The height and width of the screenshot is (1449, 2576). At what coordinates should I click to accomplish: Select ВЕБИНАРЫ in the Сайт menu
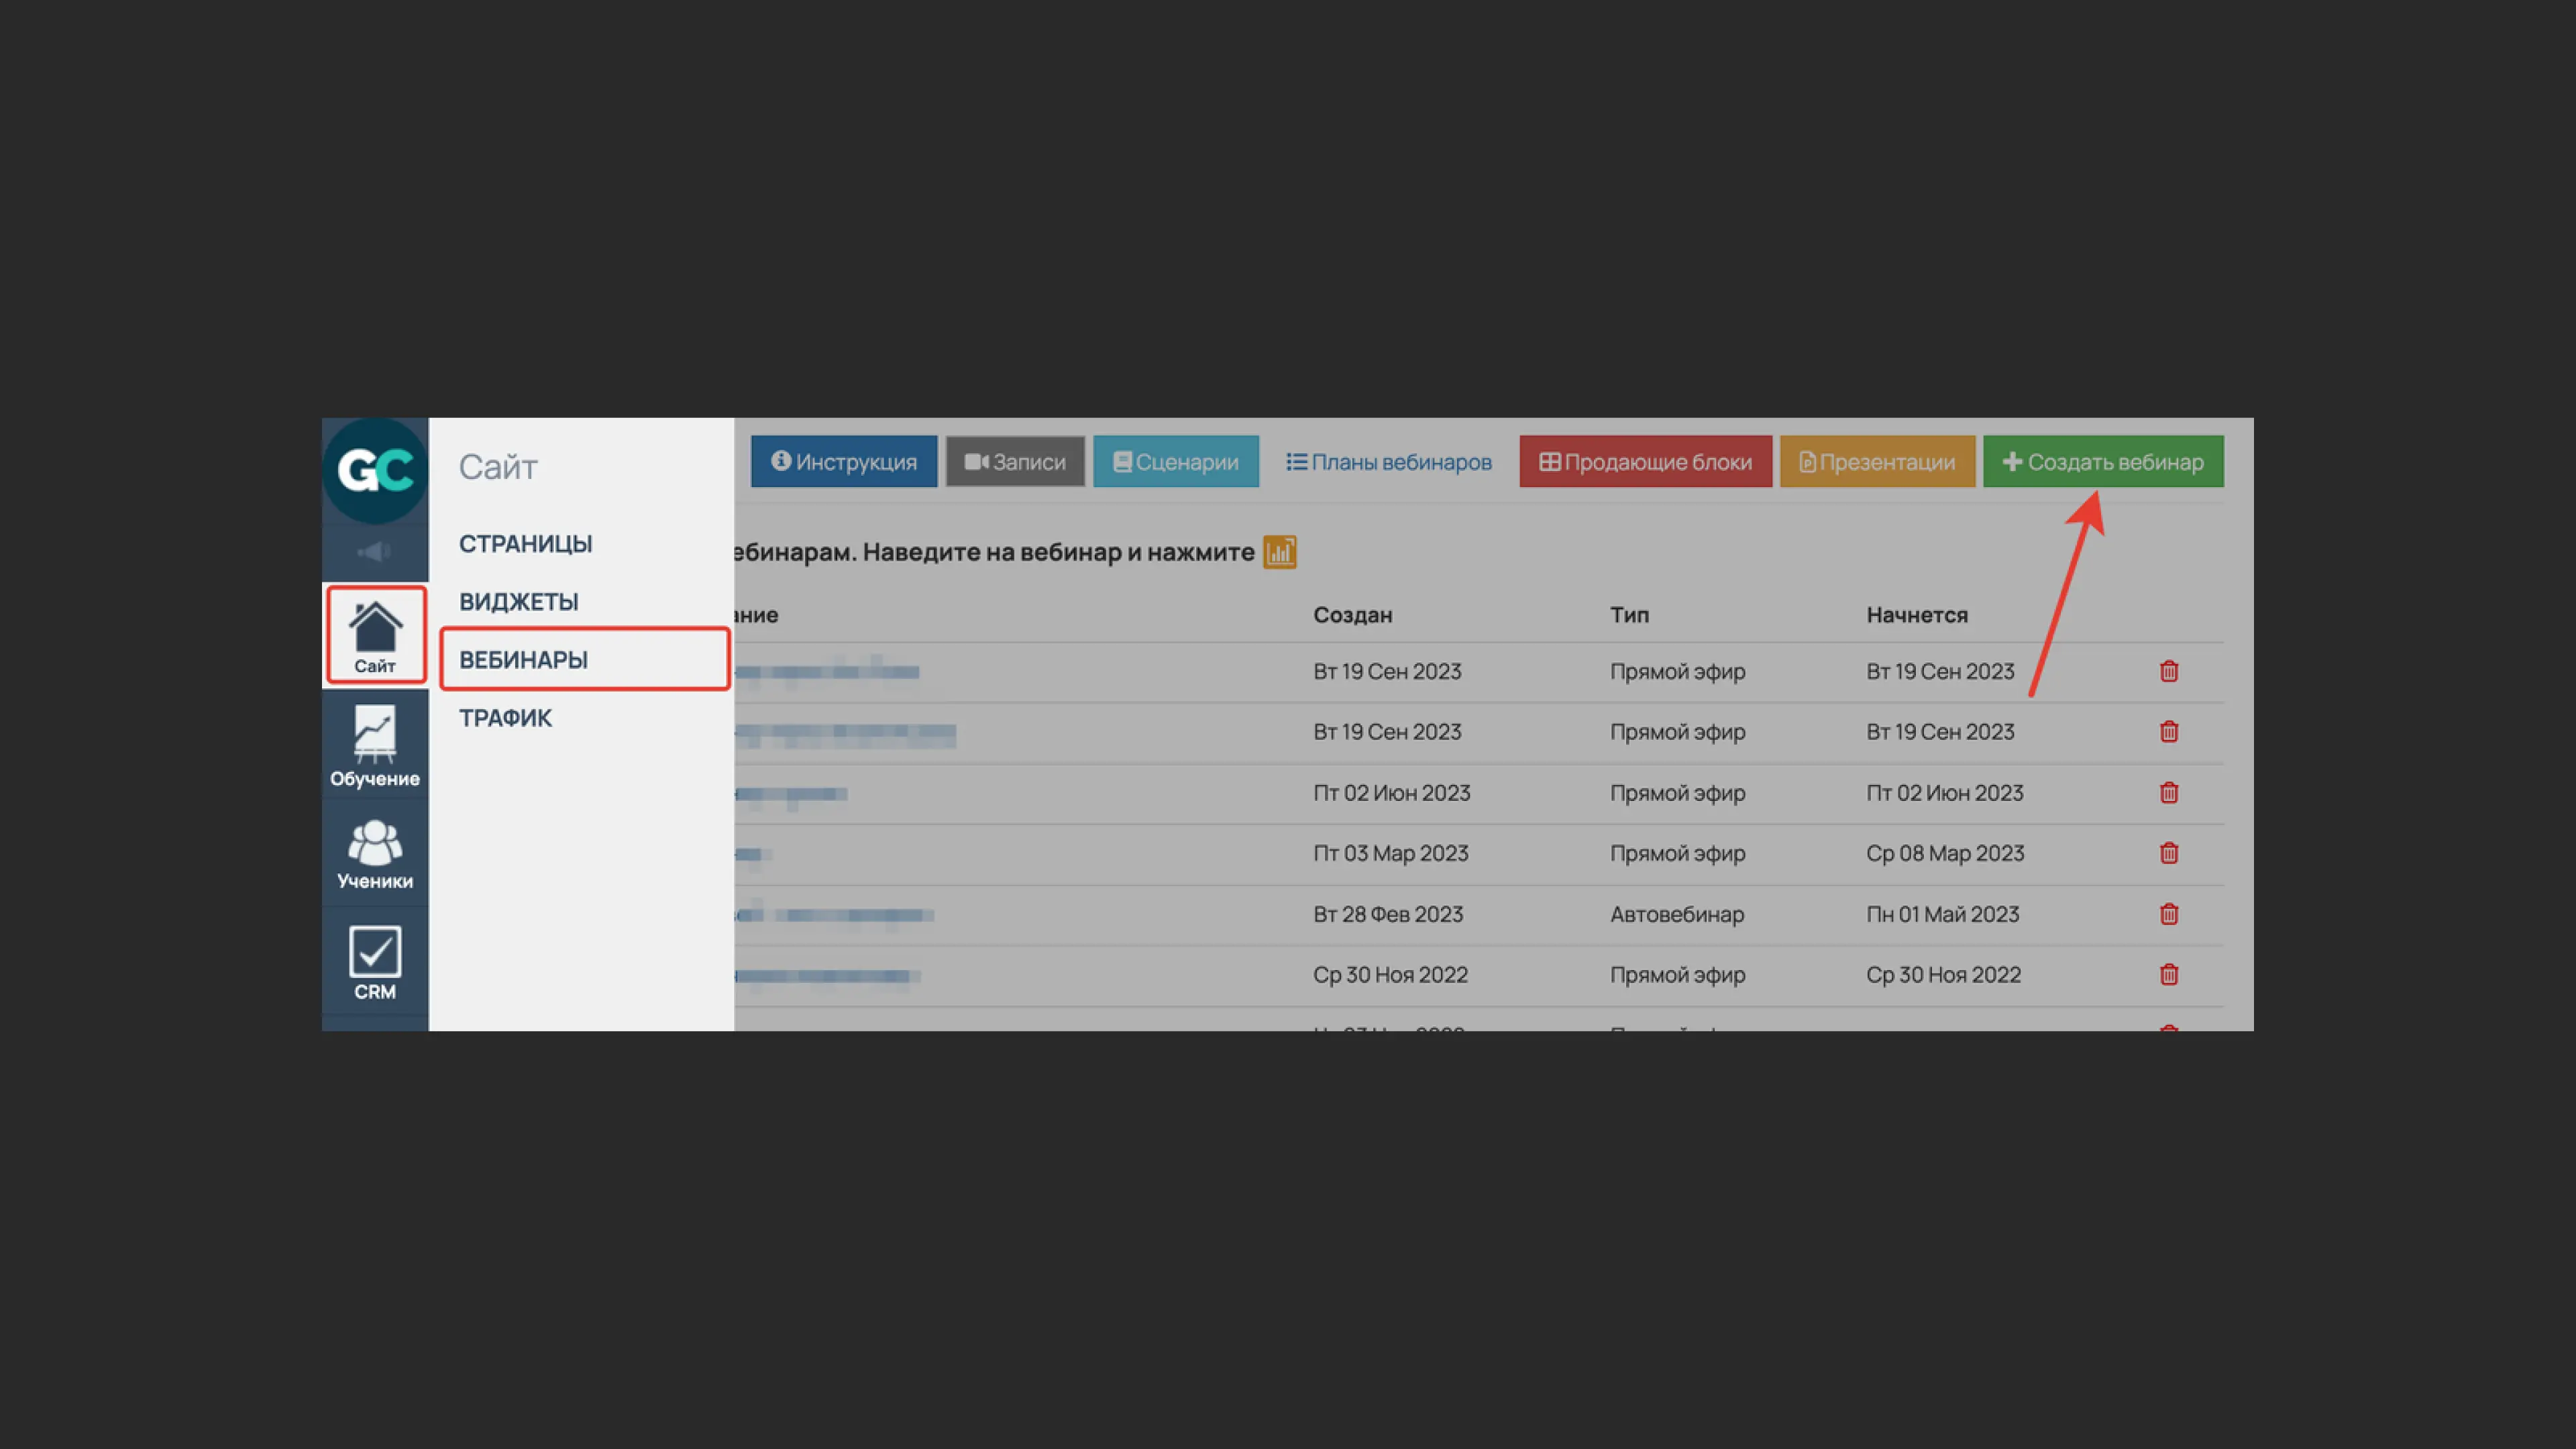point(524,660)
